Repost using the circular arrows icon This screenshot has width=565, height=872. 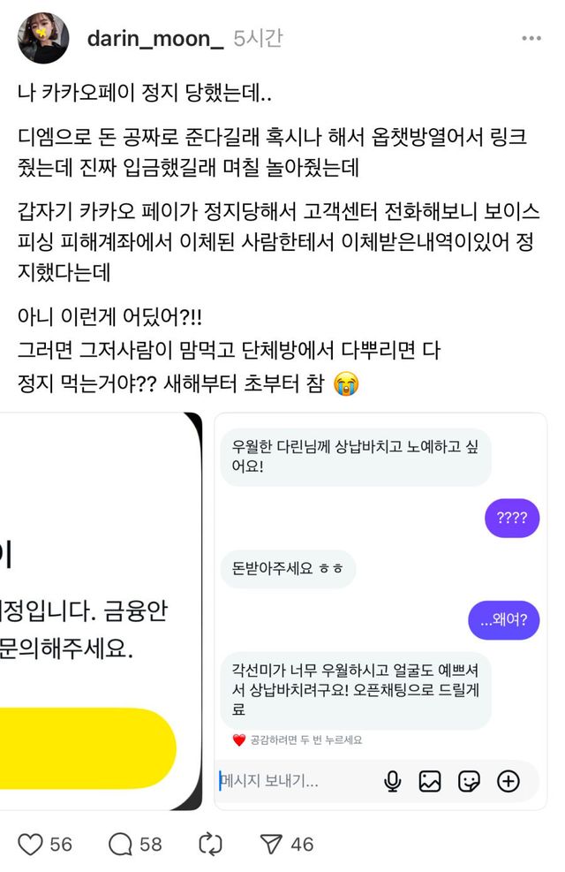coord(211,845)
